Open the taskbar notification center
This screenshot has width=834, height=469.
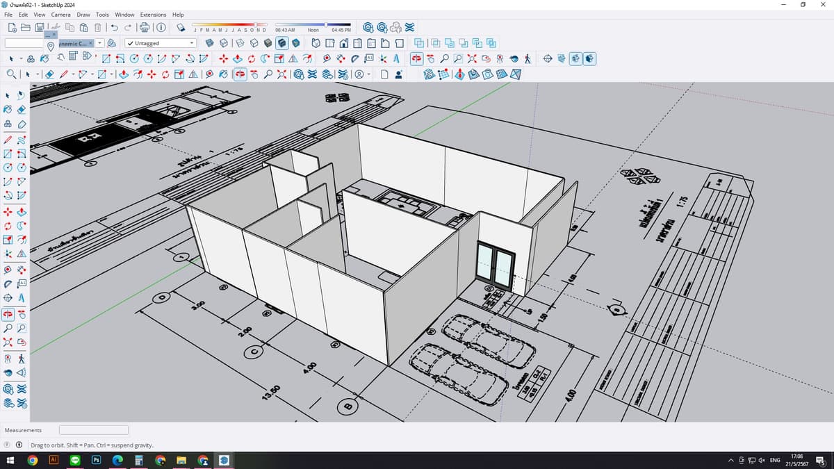click(x=820, y=460)
